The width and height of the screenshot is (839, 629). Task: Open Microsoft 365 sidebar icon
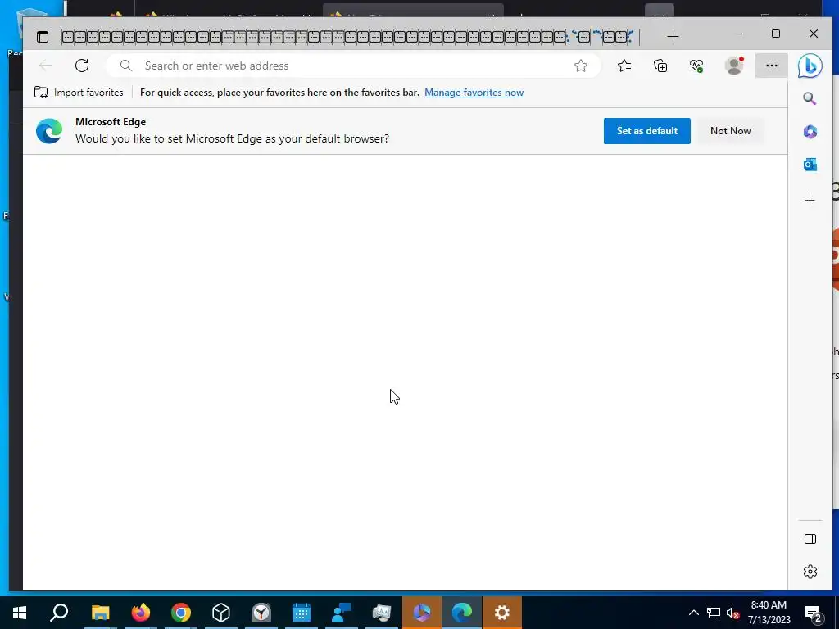coord(810,132)
